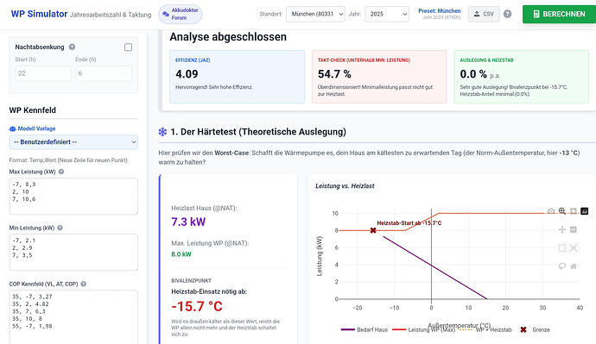Open the Modell Vorlage Benutzerdefiniert dropdown
The height and width of the screenshot is (344, 596).
73,142
